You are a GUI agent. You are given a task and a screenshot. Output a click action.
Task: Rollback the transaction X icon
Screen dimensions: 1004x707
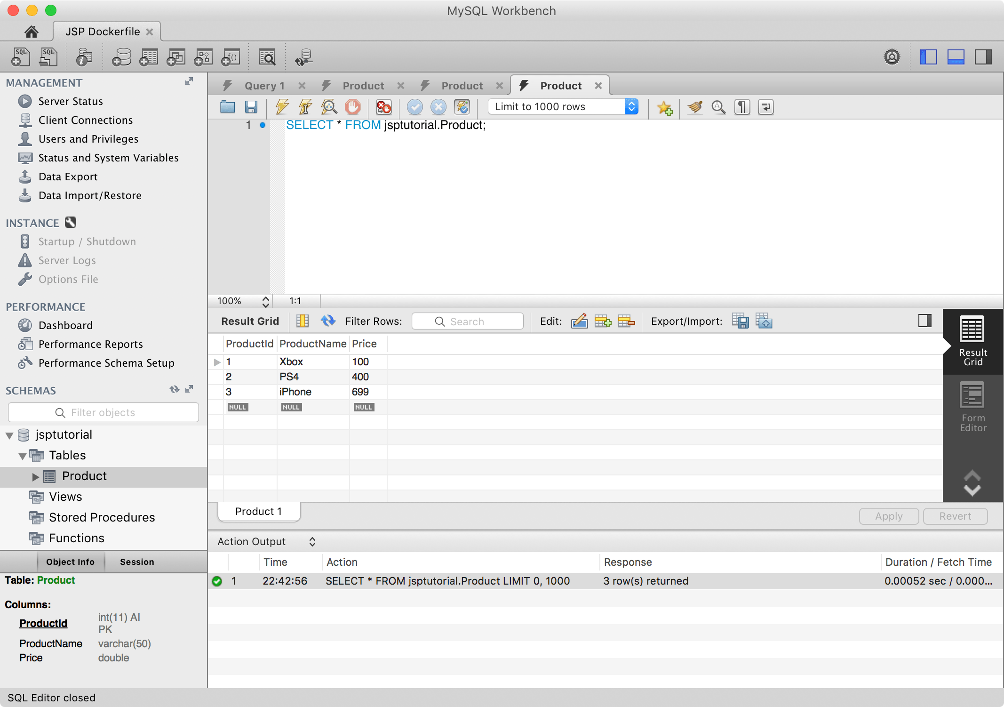coord(438,107)
